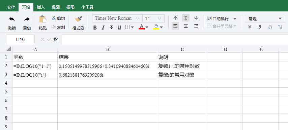Align text to bottom
This screenshot has width=288, height=130.
(x=196, y=18)
